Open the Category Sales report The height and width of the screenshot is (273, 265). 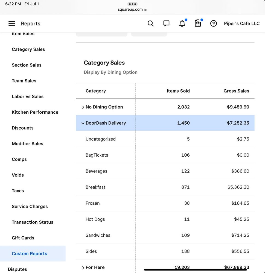(28, 49)
